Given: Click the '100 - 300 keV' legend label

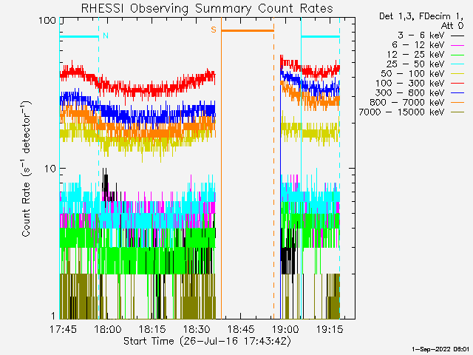Looking at the screenshot, I should 409,84.
